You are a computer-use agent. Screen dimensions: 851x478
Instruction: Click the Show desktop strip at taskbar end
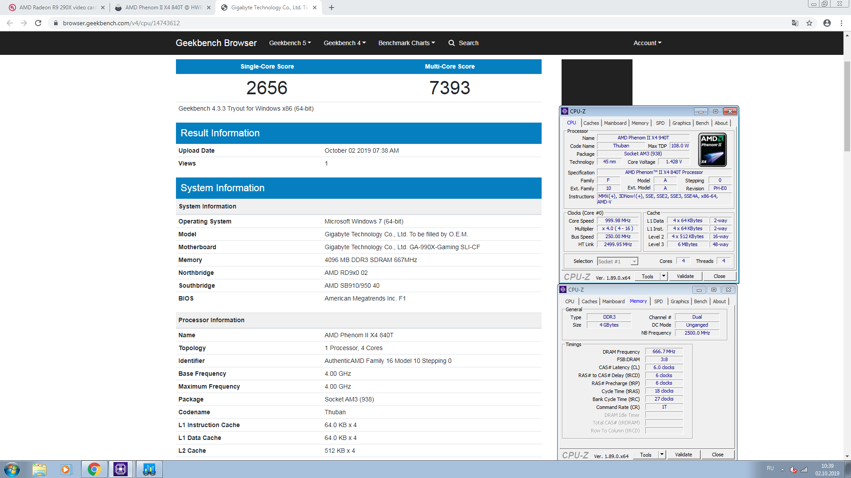click(848, 469)
